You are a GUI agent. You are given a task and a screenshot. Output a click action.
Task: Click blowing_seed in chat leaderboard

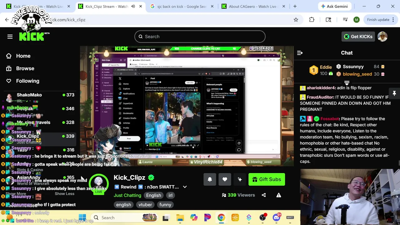tap(357, 74)
